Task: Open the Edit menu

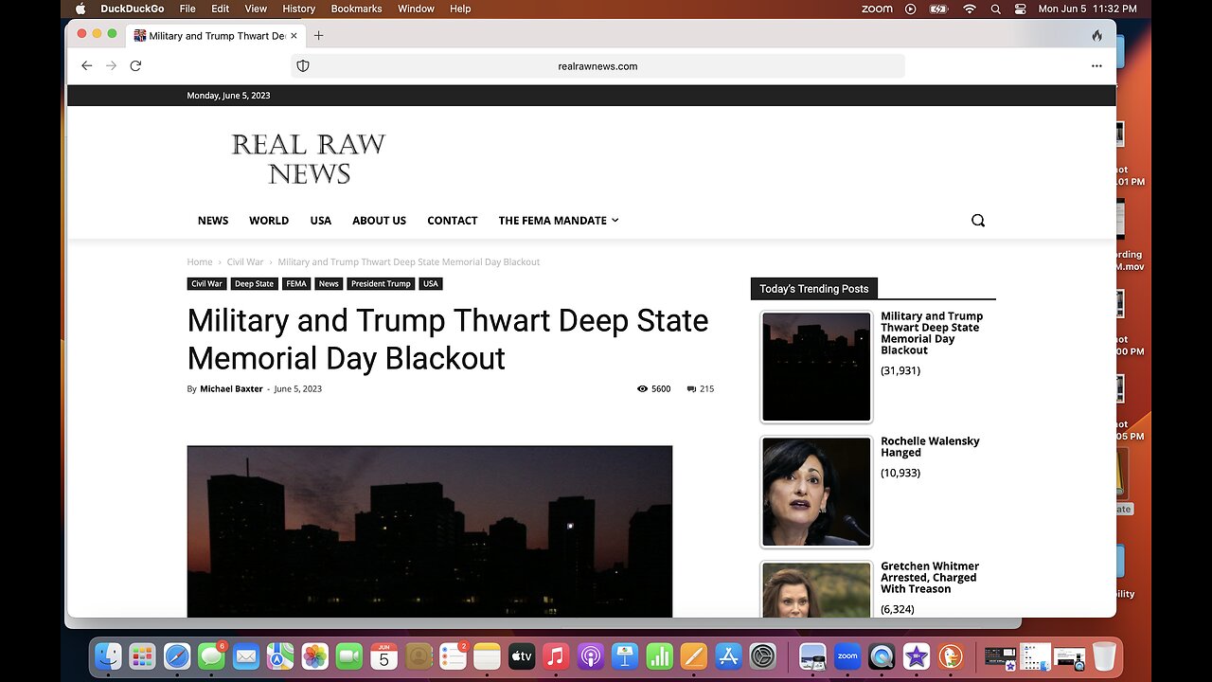Action: tap(221, 9)
